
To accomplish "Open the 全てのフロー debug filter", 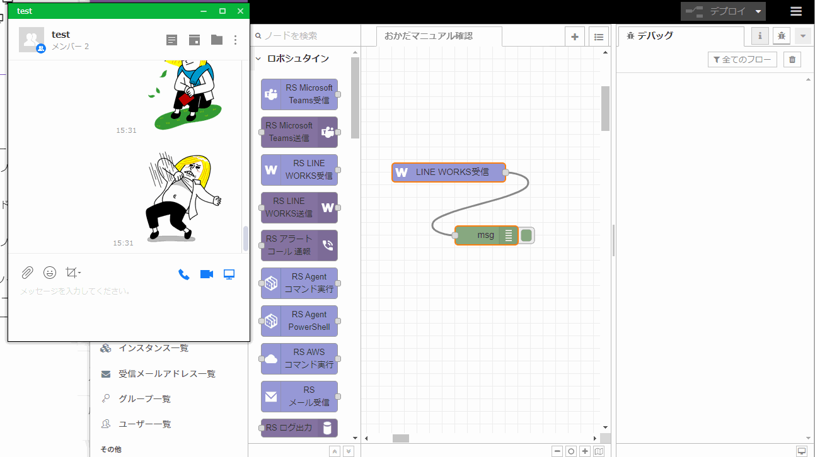I will coord(743,60).
